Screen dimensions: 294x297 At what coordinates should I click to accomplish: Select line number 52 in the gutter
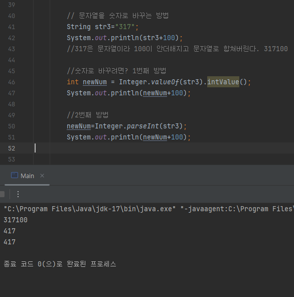tap(12, 148)
